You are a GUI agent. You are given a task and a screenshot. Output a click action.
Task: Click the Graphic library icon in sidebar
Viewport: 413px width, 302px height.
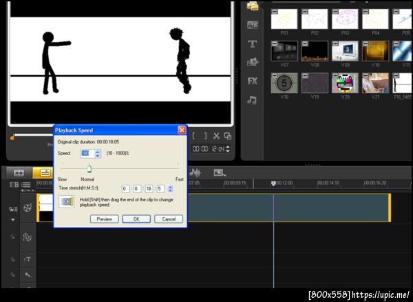(253, 62)
